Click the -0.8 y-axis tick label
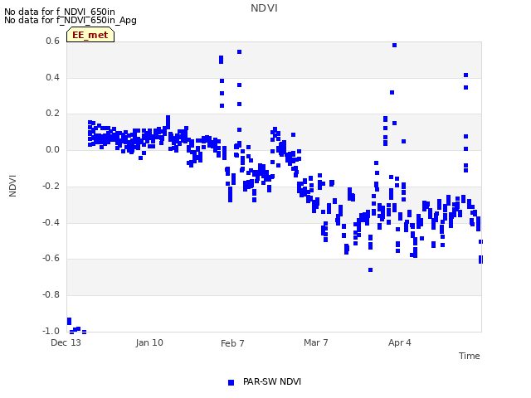The width and height of the screenshot is (531, 398). pyautogui.click(x=51, y=295)
